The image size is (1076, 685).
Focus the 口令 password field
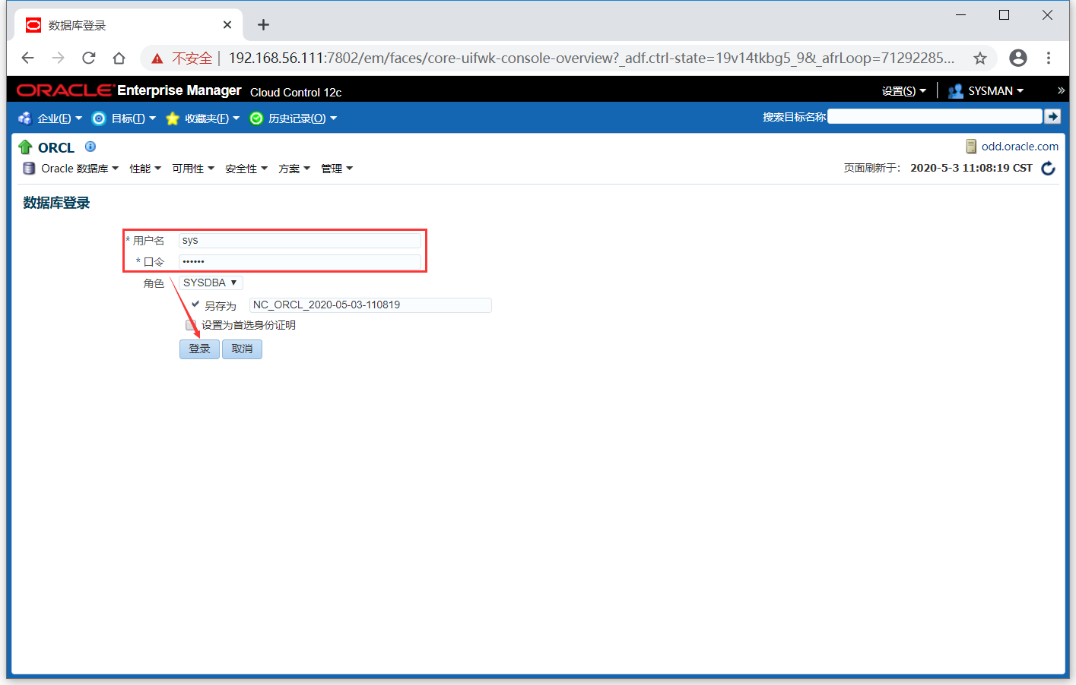tap(300, 261)
